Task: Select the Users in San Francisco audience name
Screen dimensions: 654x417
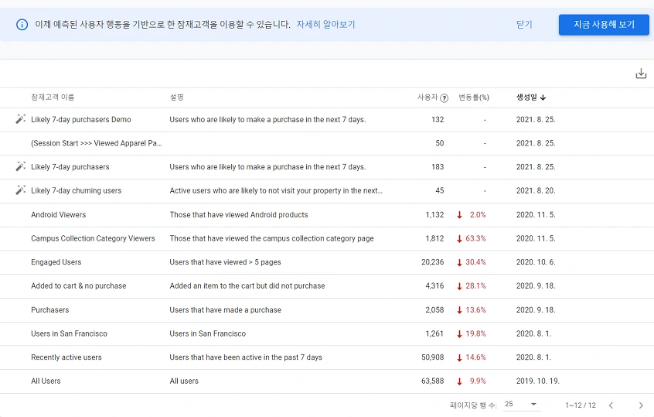Action: coord(70,333)
